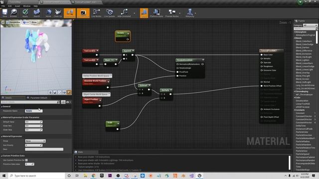Click the Hide Unrelated toolbar icon
The width and height of the screenshot is (319, 179).
pos(124,13)
